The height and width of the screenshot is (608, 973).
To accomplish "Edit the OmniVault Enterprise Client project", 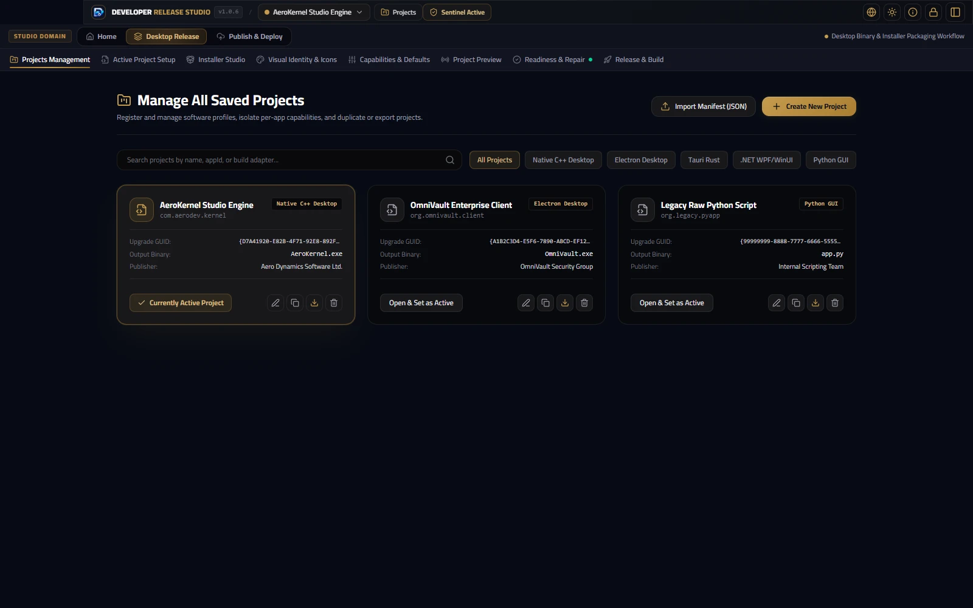I will coord(526,303).
